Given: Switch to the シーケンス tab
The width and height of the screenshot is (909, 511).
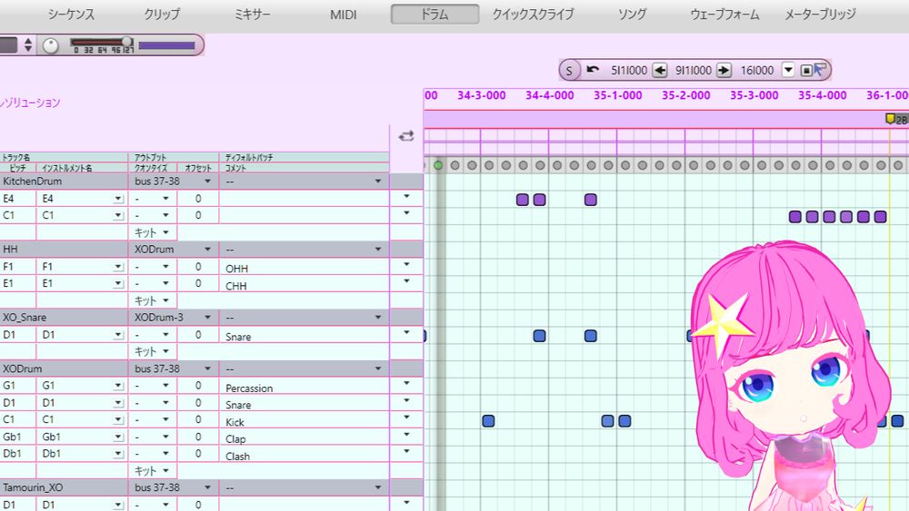Looking at the screenshot, I should click(71, 14).
